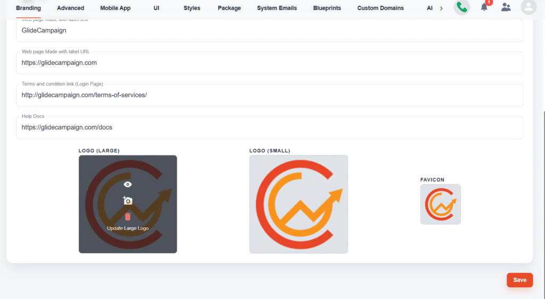View the large logo with eye icon
This screenshot has width=545, height=299.
click(x=128, y=184)
